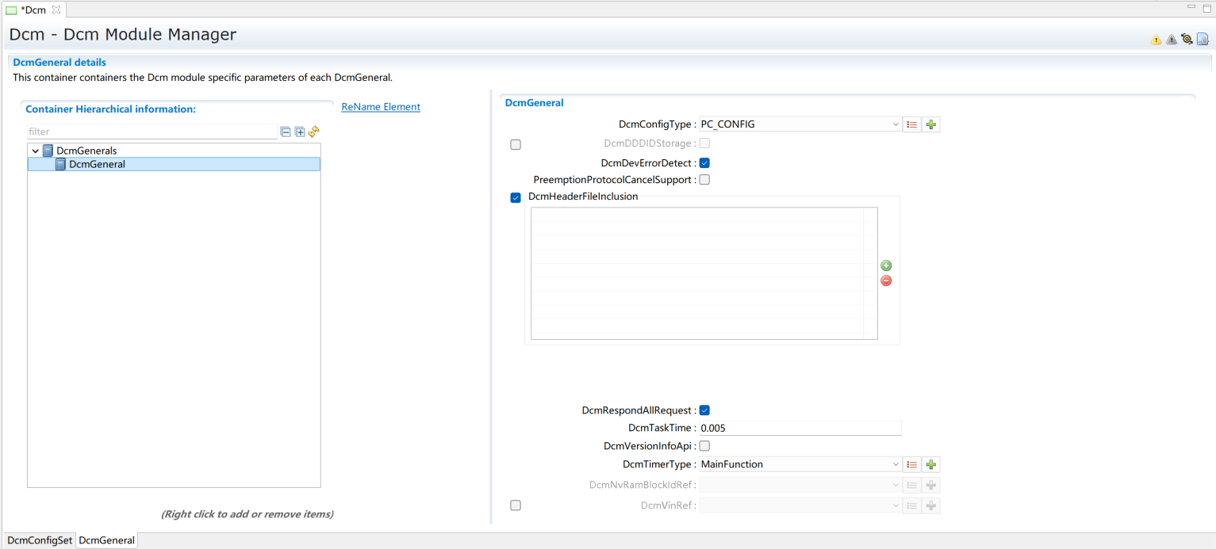Screen dimensions: 1216x549
Task: Disable the DcmDevErrorDetect checkbox
Action: click(704, 163)
